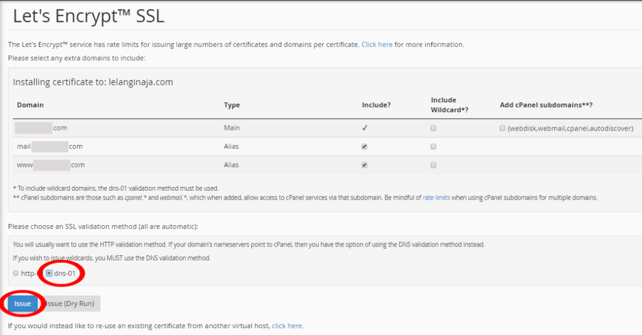
Task: Click the "Add cPanel subdomains**?" column header
Action: coord(546,105)
